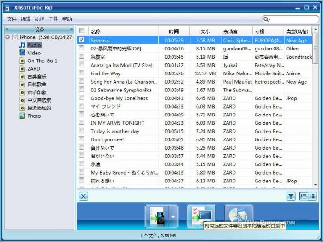Open the 古典音乐 playlist icon
The image size is (323, 242).
click(x=22, y=77)
